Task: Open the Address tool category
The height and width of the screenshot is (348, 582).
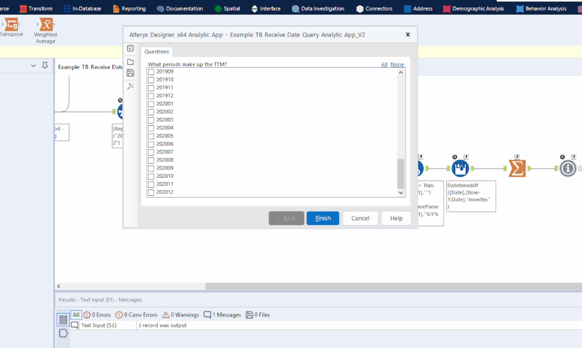Action: (418, 9)
